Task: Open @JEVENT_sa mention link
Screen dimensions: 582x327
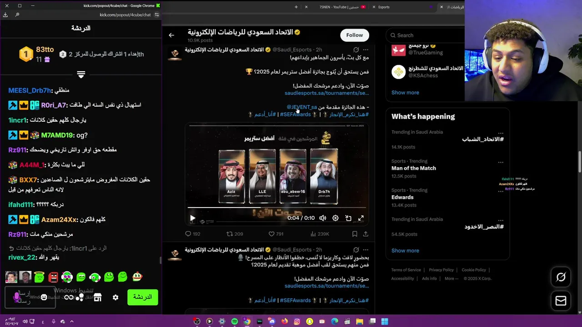Action: pos(301,107)
